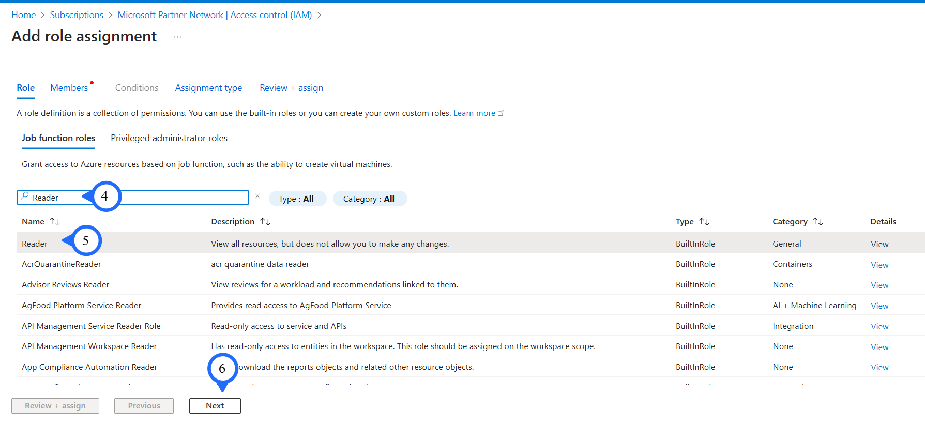Sort roles by Name column arrows
The height and width of the screenshot is (424, 925).
pos(54,221)
